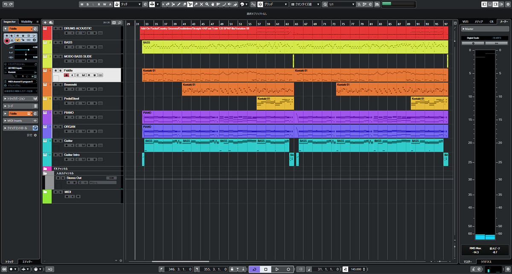The image size is (512, 274).
Task: Toggle the AQ auto-quantize button
Action: point(50,269)
